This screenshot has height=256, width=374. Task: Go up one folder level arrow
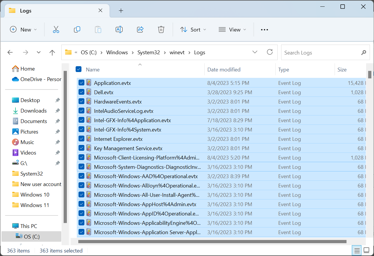[x=52, y=52]
